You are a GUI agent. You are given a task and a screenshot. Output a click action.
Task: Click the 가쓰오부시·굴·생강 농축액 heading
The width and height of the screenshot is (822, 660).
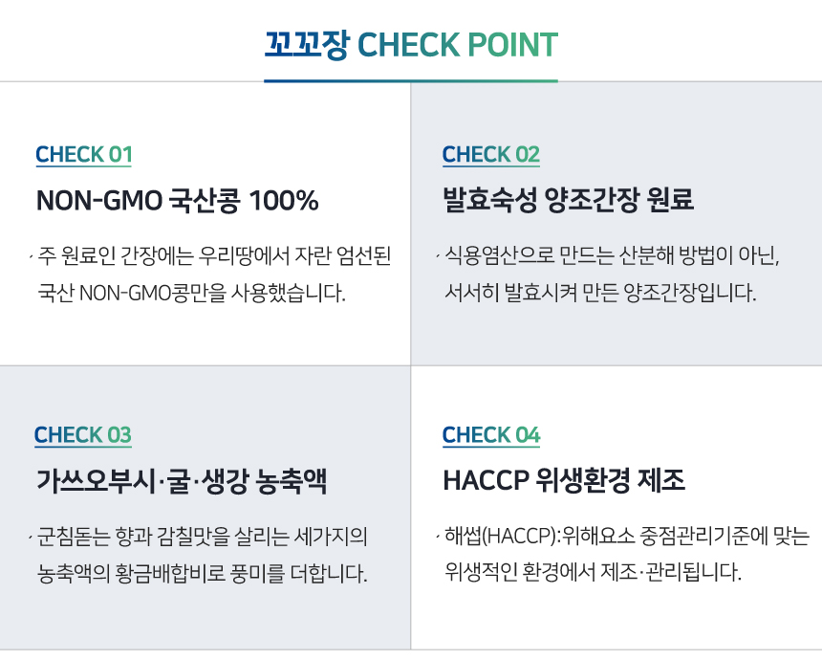(x=182, y=481)
